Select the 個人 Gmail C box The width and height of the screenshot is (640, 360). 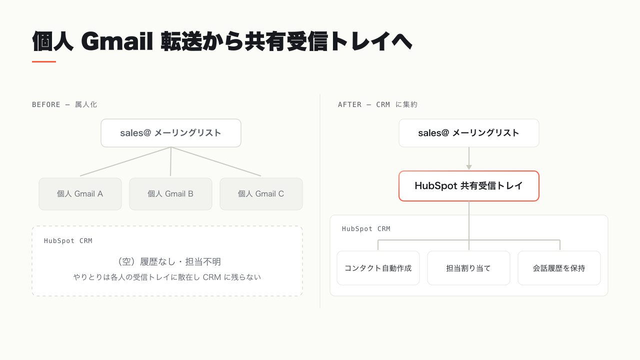click(261, 194)
